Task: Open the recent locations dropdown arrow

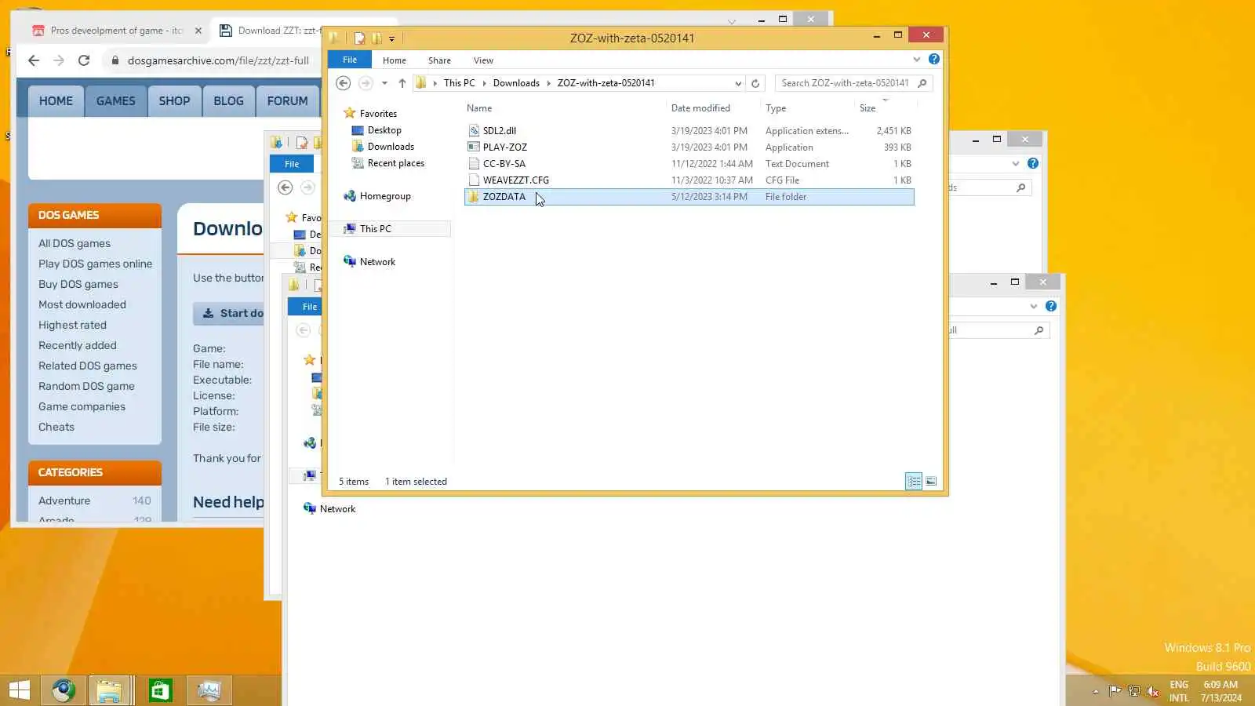Action: pyautogui.click(x=384, y=83)
